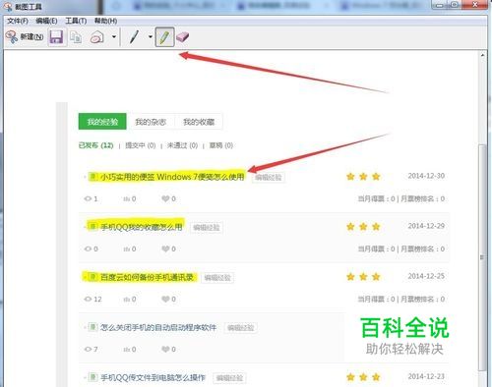Open article 手机QQ我的收藏怎么用
The image size is (492, 387).
pyautogui.click(x=142, y=227)
